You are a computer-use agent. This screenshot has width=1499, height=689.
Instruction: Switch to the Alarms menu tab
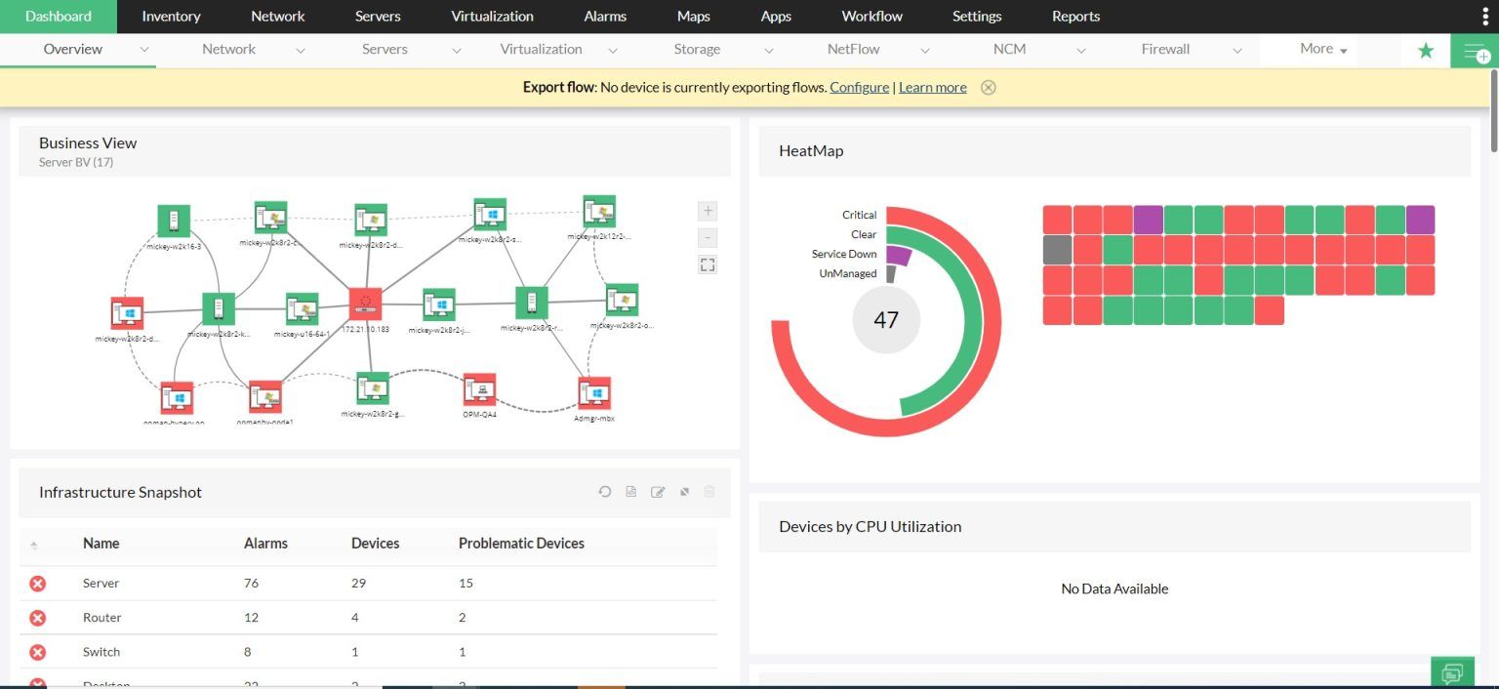point(605,16)
